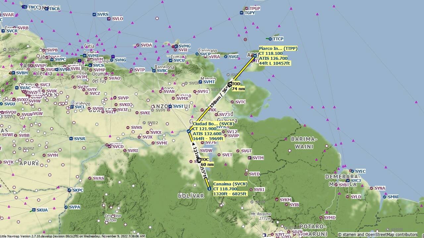The image size is (424, 238).
Task: Select the 'Ciudad Bo... (SVCB)' label text
Action: pyautogui.click(x=213, y=124)
